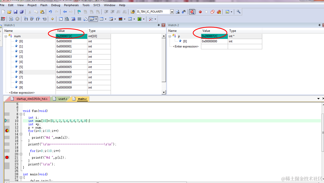The image size is (324, 183).
Task: Click the Save All icon
Action: pos(22,12)
